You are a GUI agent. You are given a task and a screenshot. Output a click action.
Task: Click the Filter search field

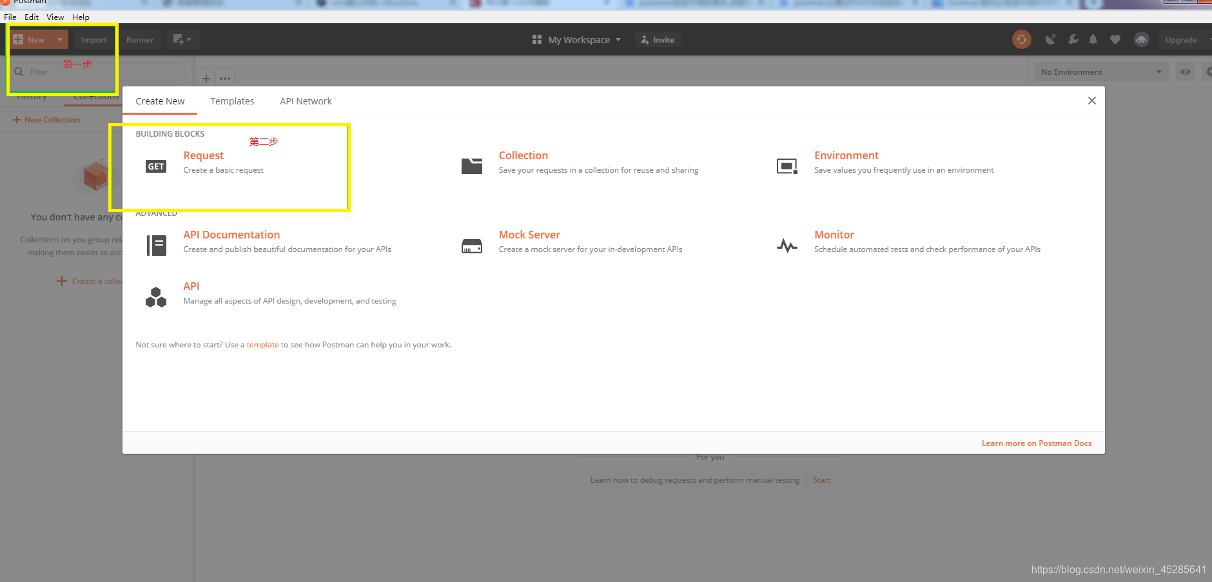click(97, 72)
